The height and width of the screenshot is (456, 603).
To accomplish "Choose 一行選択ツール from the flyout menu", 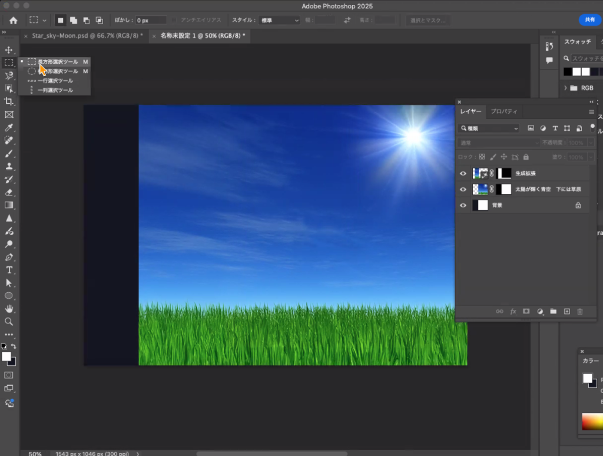I will tap(55, 81).
